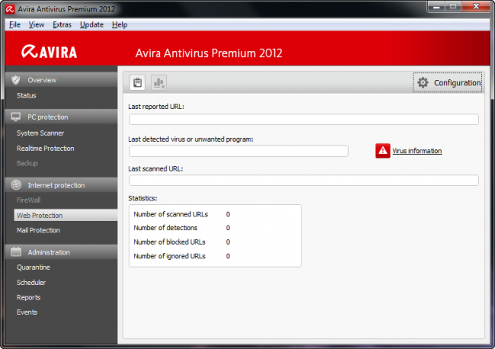Close the Avira Antivirus window
This screenshot has width=495, height=349.
[x=476, y=7]
